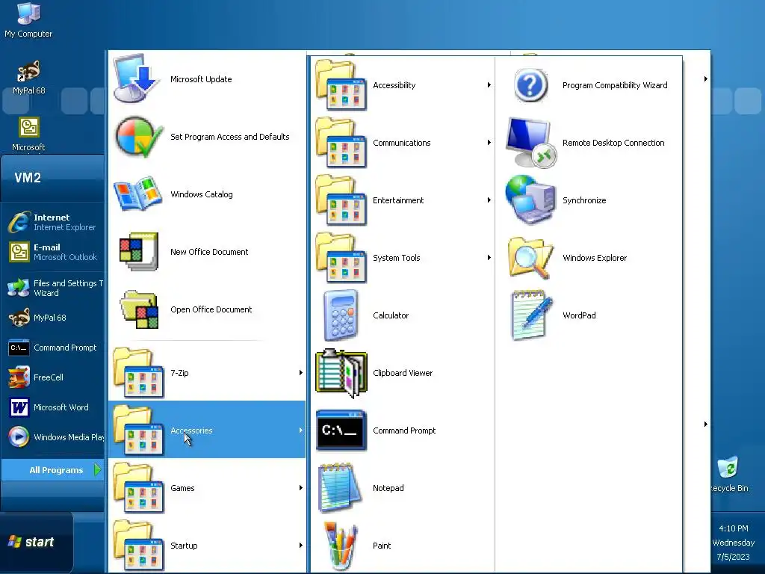The width and height of the screenshot is (765, 574).
Task: Click the Notepad text label
Action: [388, 488]
